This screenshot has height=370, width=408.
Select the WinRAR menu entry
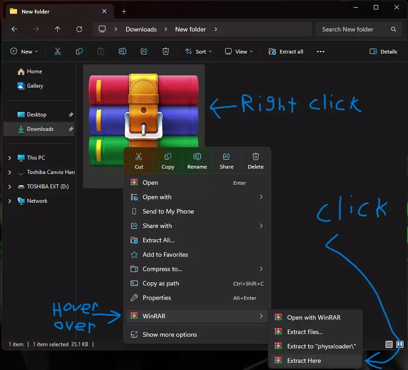[197, 316]
